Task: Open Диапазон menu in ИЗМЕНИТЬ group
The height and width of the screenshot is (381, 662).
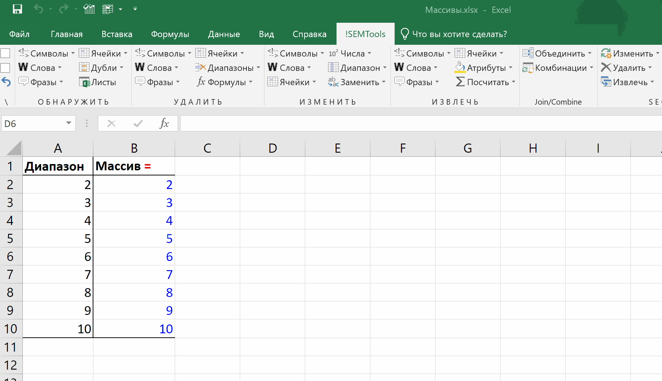Action: click(x=357, y=68)
